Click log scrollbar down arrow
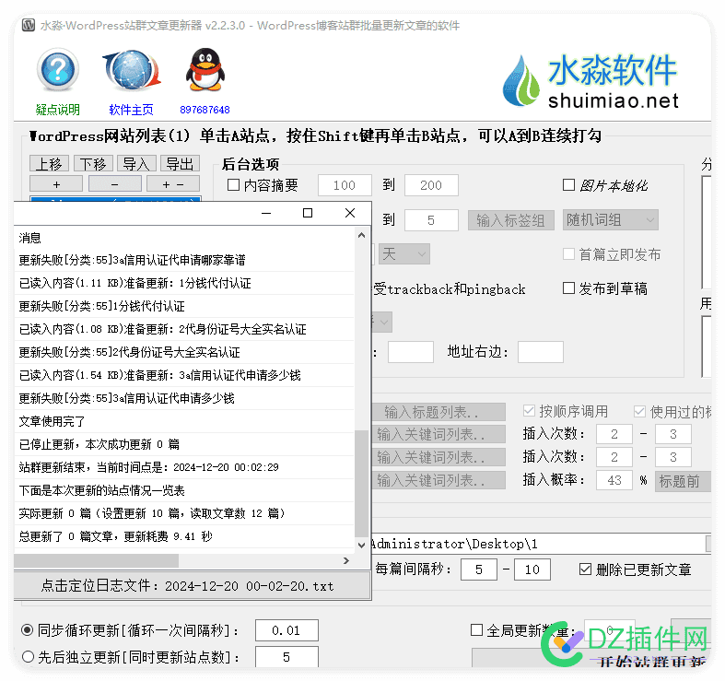 pos(361,546)
